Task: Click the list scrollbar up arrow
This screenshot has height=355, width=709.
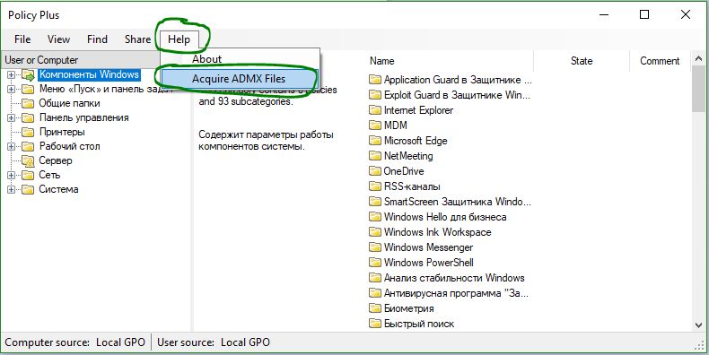Action: tap(697, 57)
